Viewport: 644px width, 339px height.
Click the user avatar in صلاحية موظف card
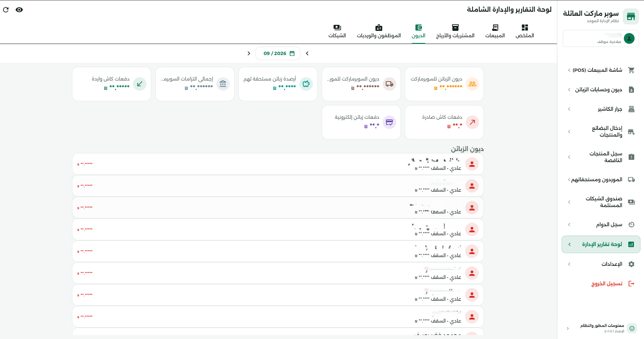[629, 39]
